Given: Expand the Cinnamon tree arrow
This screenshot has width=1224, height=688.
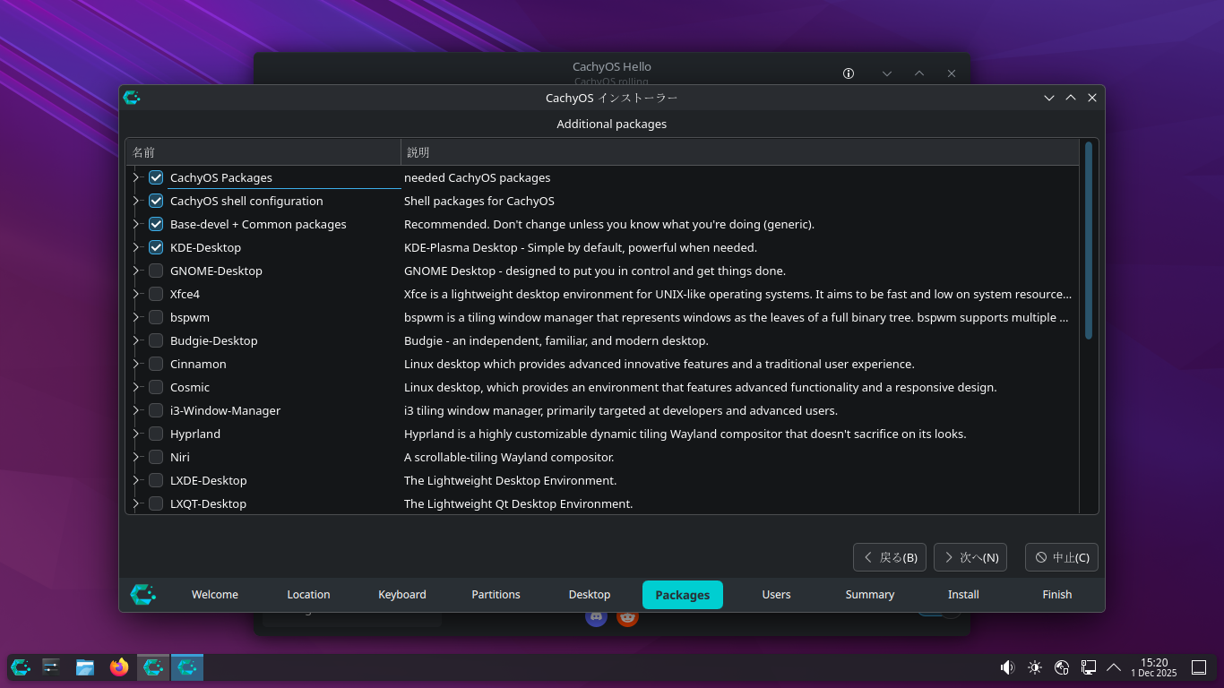Looking at the screenshot, I should point(136,364).
